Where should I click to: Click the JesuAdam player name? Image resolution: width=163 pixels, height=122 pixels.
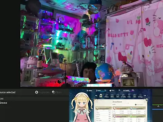(117, 102)
